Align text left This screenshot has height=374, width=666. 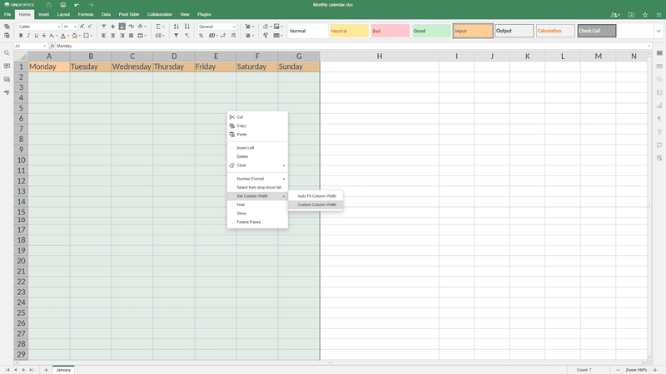point(103,36)
